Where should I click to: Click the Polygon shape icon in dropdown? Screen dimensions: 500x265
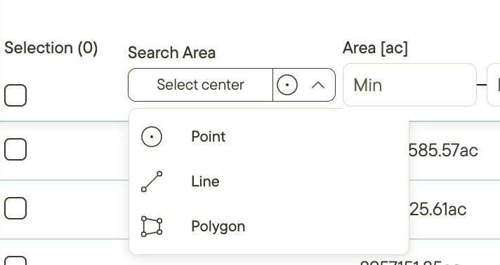(x=152, y=226)
